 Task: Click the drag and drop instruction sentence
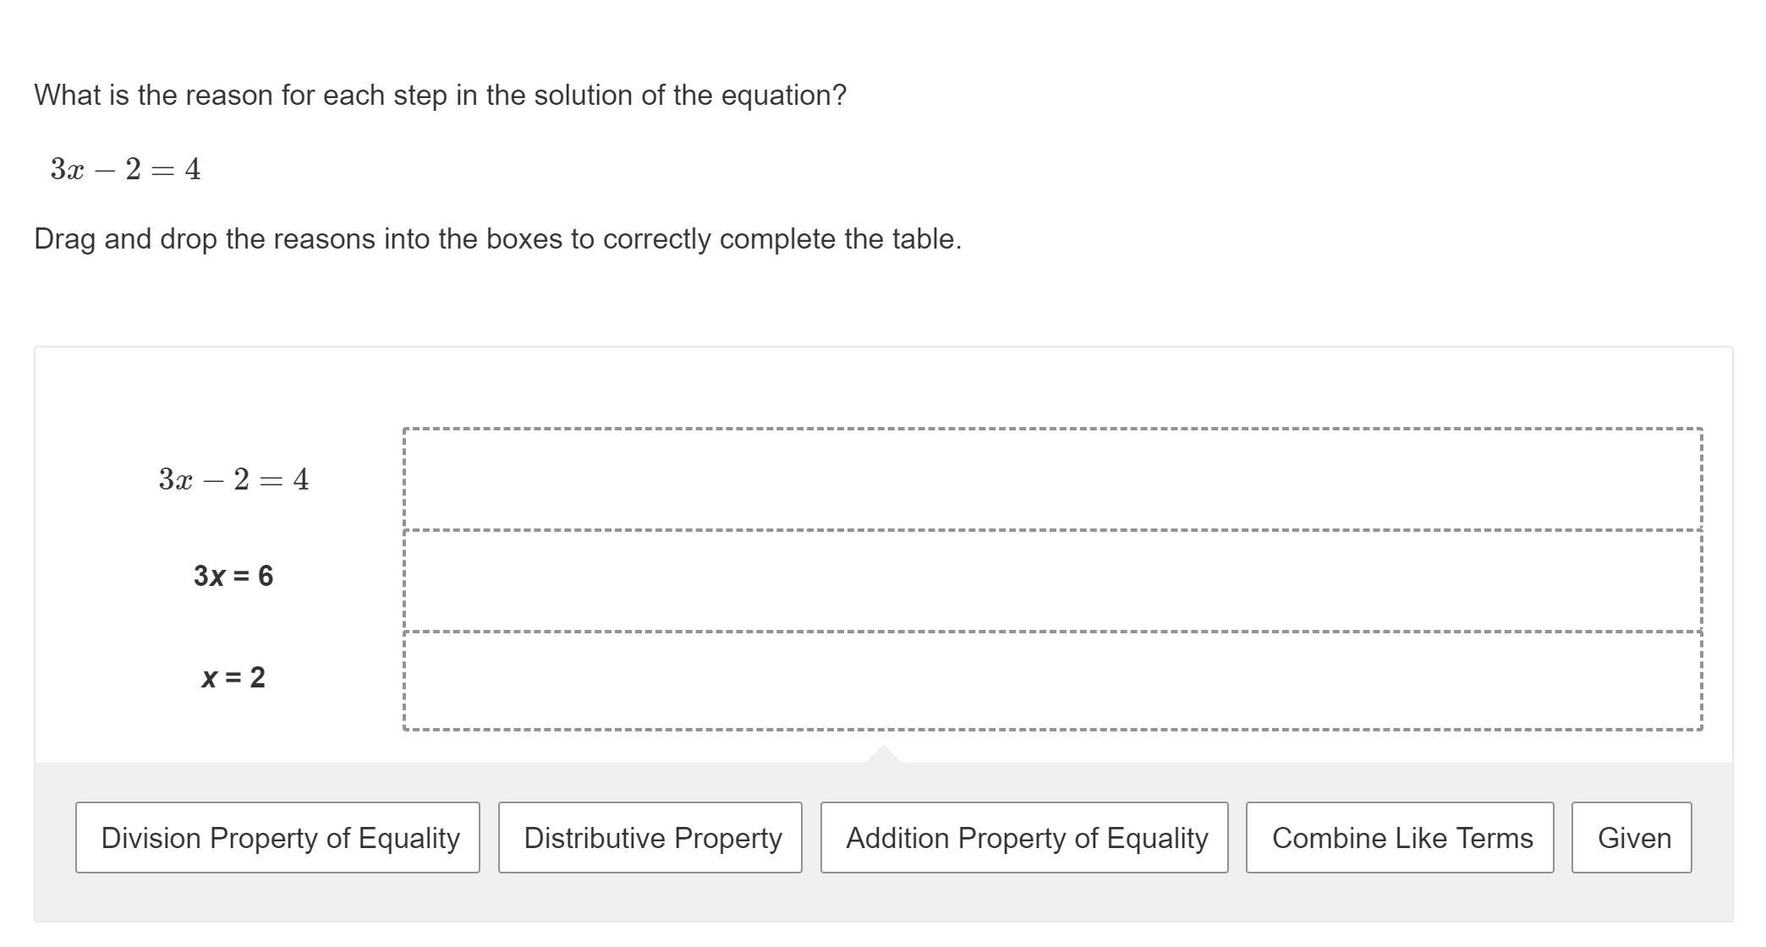click(x=497, y=239)
